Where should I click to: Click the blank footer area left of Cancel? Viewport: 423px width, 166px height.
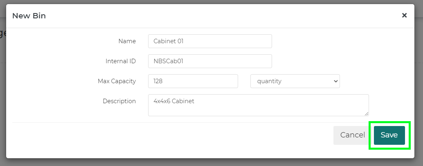click(164, 135)
